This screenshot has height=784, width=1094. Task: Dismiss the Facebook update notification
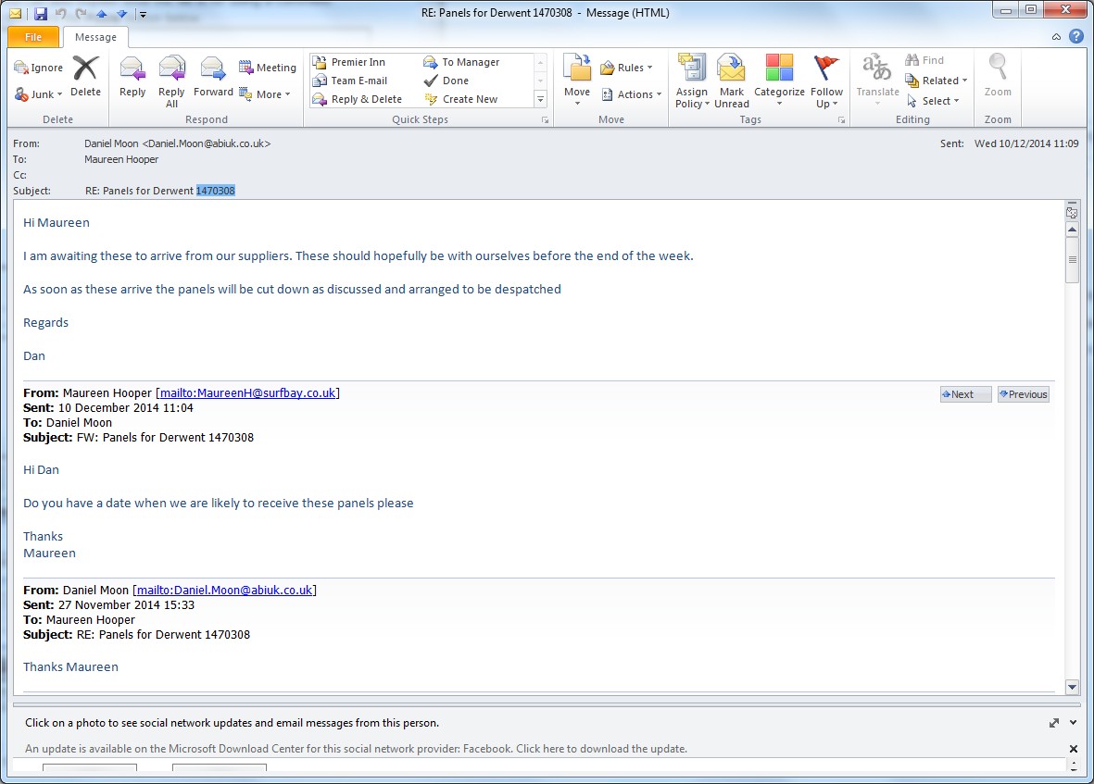point(1073,749)
